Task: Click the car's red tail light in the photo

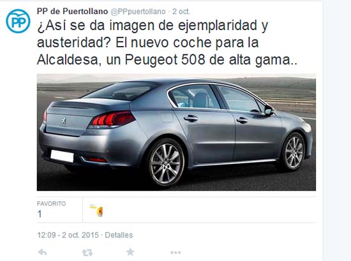Action: pyautogui.click(x=112, y=119)
